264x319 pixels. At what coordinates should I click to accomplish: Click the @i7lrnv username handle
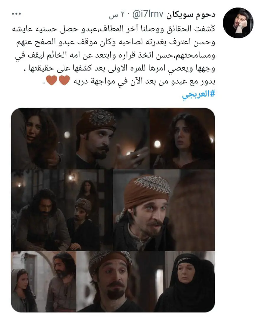click(148, 14)
